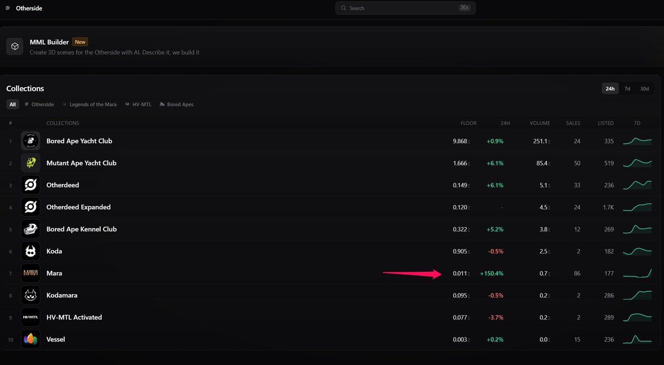This screenshot has width=664, height=365.
Task: Filter collections by HV-MTL
Action: click(x=138, y=104)
